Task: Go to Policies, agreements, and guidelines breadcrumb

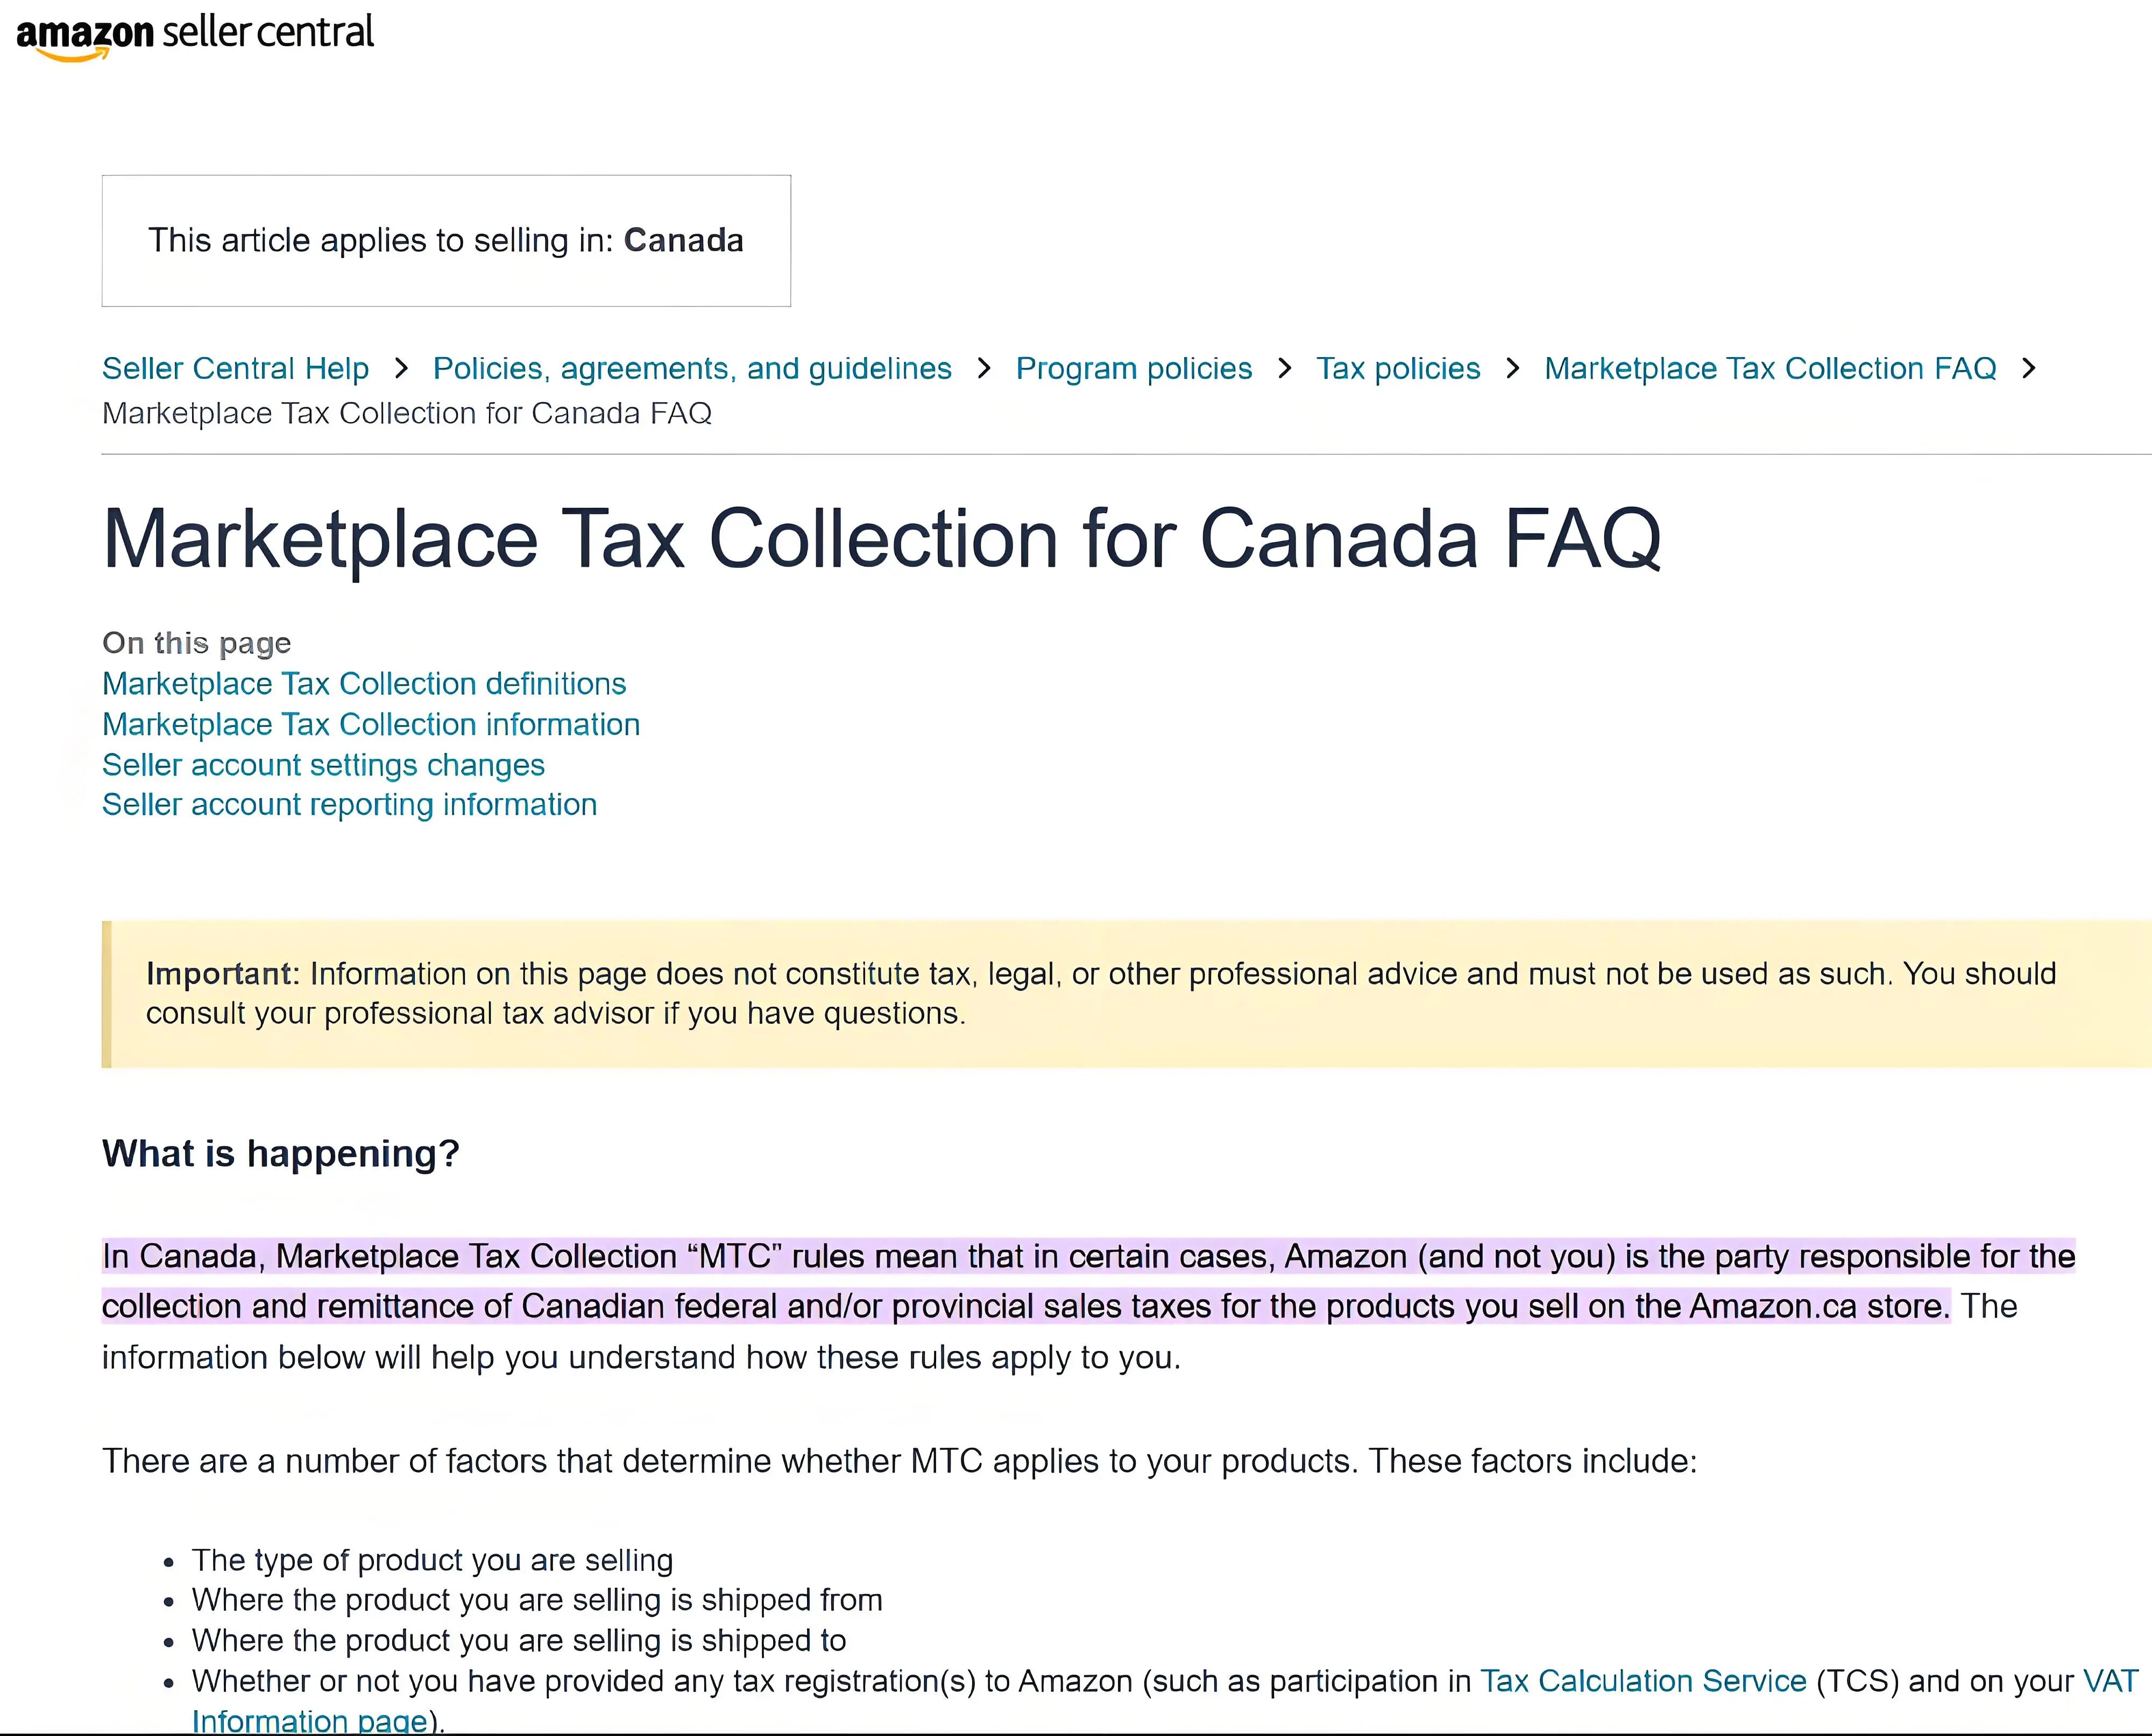Action: pos(692,369)
